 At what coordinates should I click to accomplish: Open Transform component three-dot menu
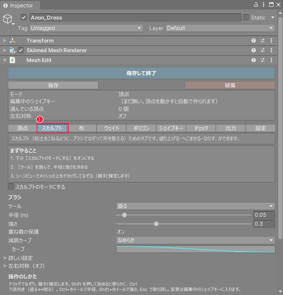271,41
